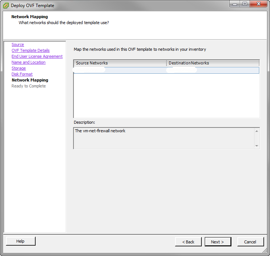
Task: Select the Network Mapping step
Action: tap(30, 80)
